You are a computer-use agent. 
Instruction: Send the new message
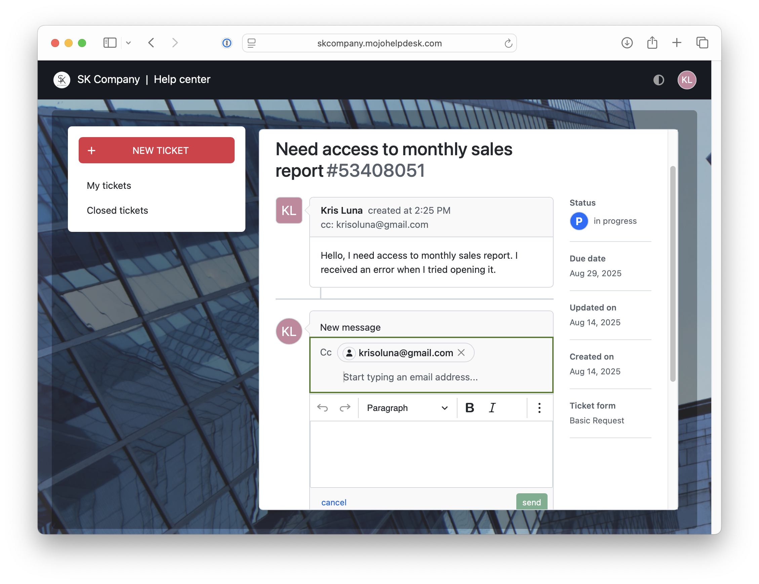tap(531, 502)
